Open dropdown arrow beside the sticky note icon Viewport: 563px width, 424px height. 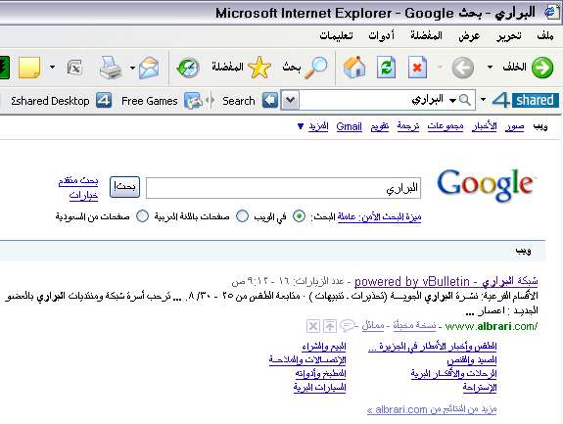[x=53, y=68]
